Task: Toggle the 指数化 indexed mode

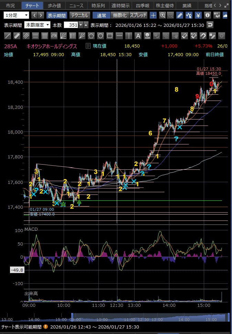Action: click(x=120, y=15)
